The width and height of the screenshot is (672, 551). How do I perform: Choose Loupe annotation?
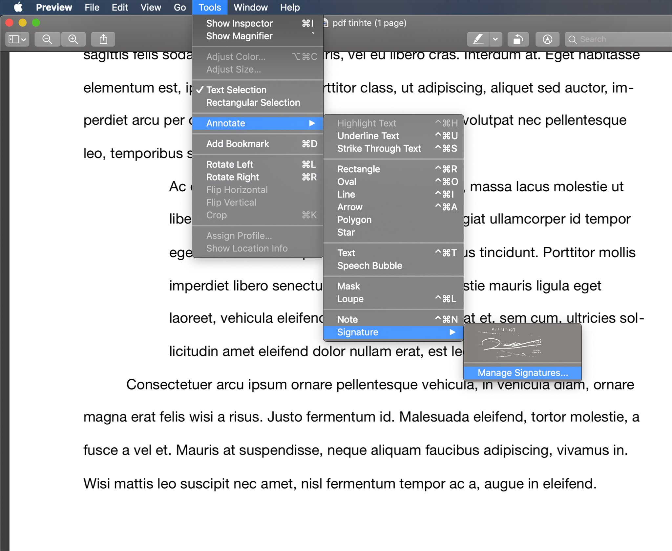393,299
